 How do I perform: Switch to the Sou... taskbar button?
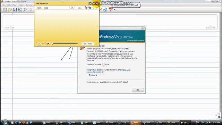pos(160,123)
